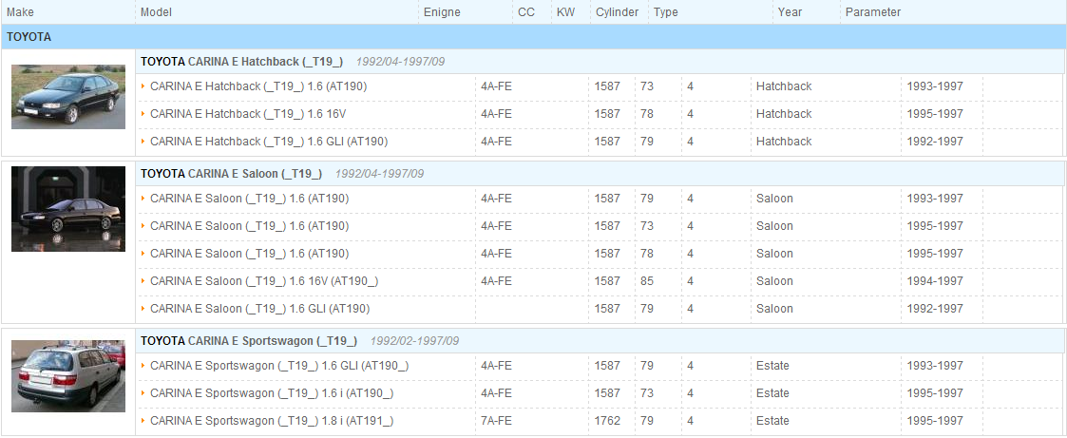Select CARINA E Sportswagon (_T19_) 1.8 i (AT191_)
The height and width of the screenshot is (438, 1067).
tap(272, 421)
